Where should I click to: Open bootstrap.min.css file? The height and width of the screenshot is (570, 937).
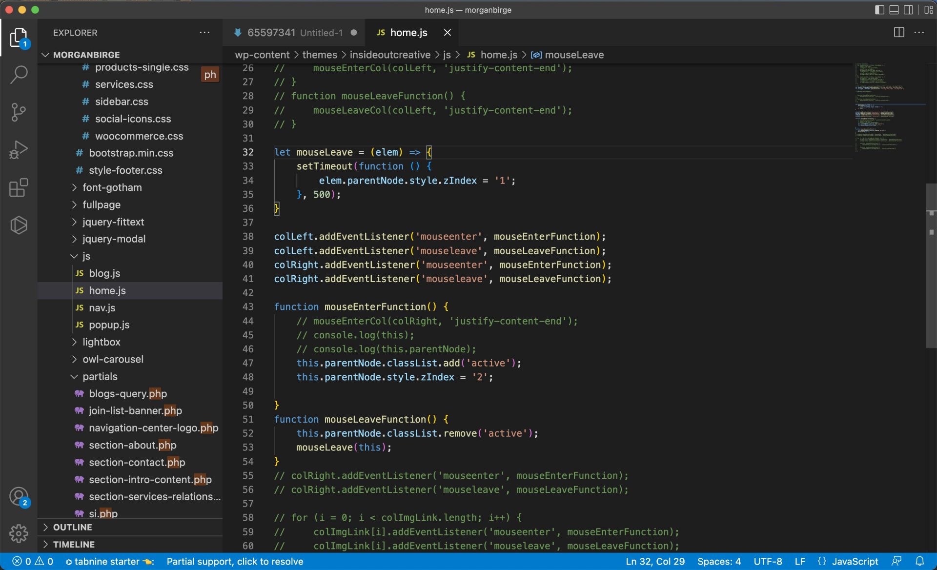tap(130, 153)
